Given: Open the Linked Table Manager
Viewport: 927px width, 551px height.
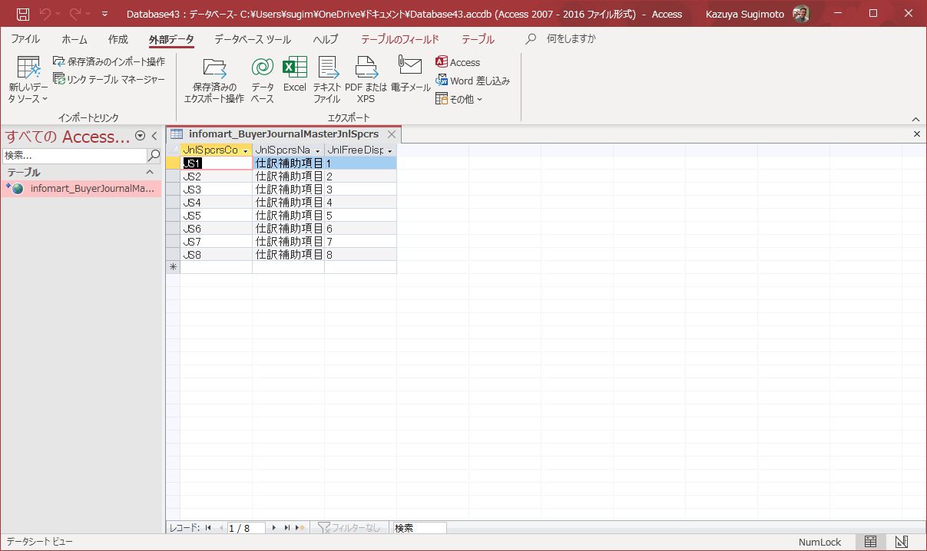Looking at the screenshot, I should 109,79.
